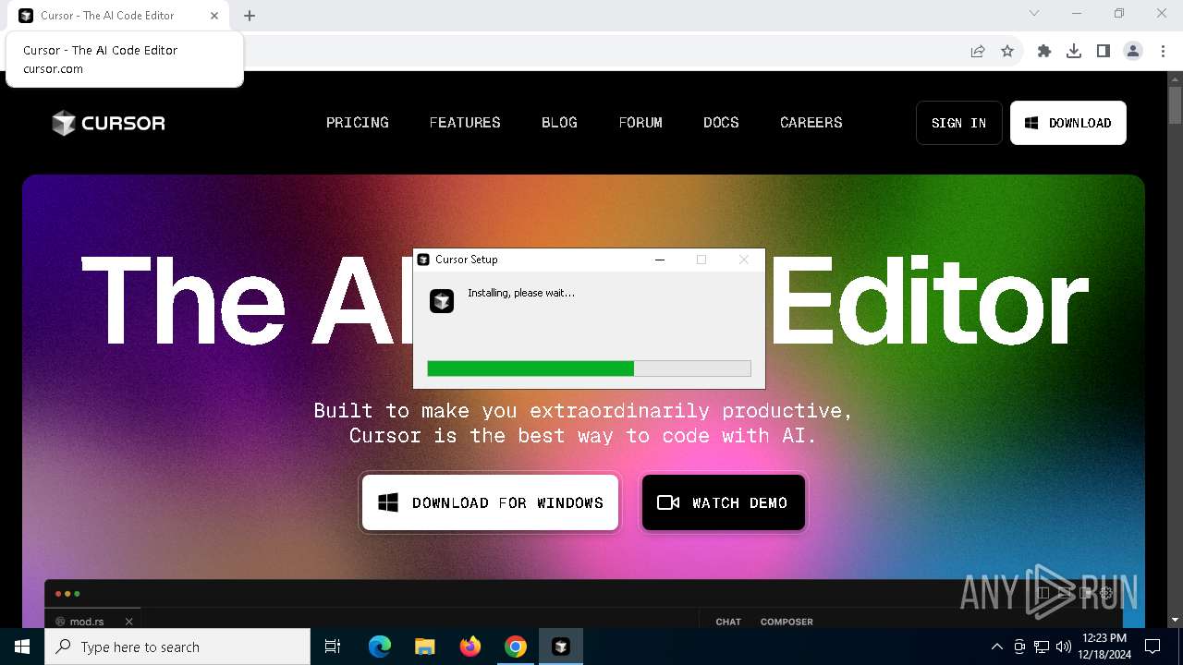Click the 'Installing, please wait...' text
The height and width of the screenshot is (665, 1183).
521,293
